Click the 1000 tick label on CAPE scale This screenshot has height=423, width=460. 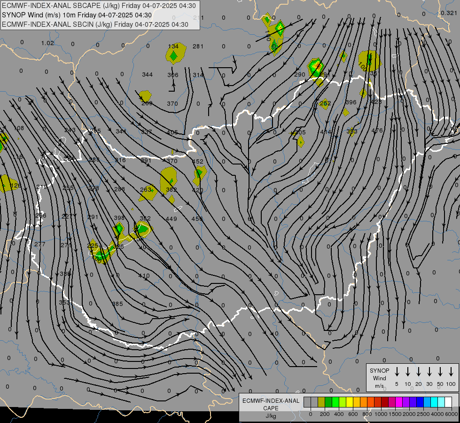point(381,414)
